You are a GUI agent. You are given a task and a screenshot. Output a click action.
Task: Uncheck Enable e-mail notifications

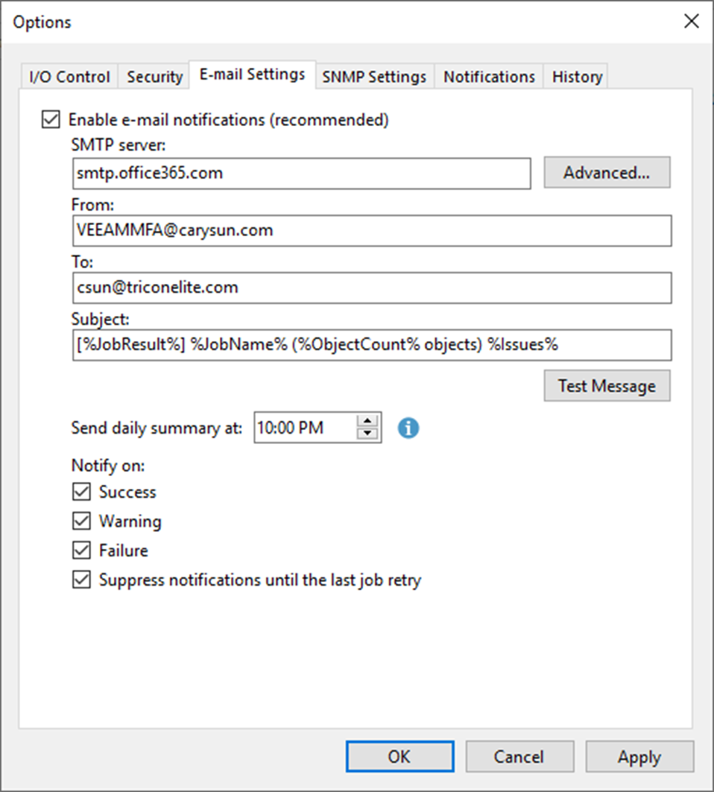pyautogui.click(x=51, y=120)
